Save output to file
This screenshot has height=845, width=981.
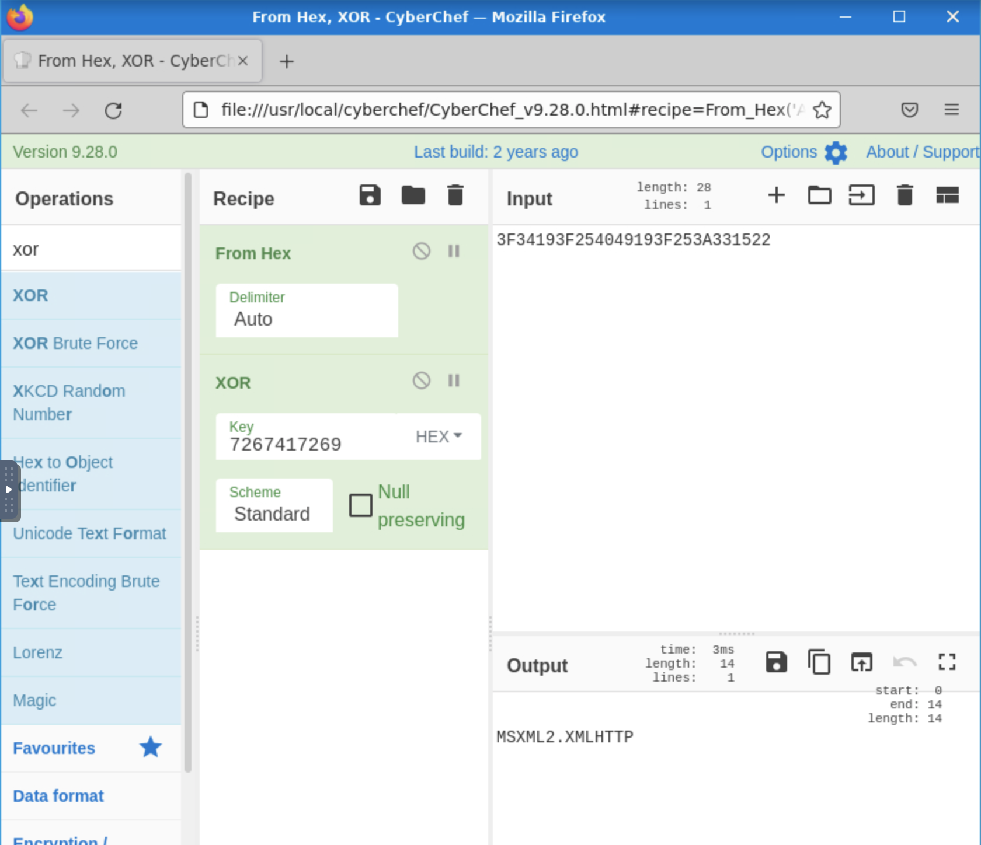(x=776, y=662)
